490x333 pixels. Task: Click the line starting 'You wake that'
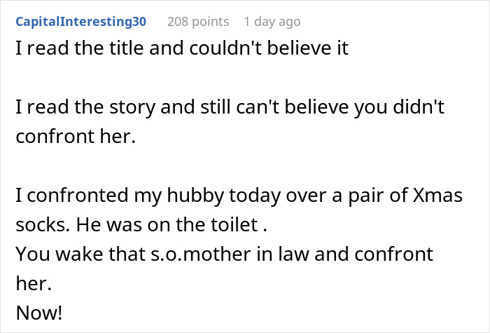[225, 254]
